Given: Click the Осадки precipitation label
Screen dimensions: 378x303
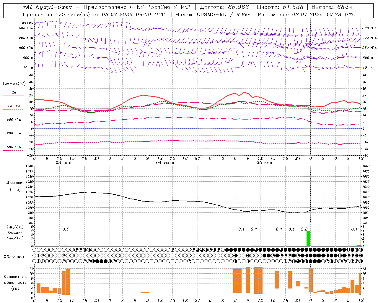Looking at the screenshot, I should [x=15, y=233].
